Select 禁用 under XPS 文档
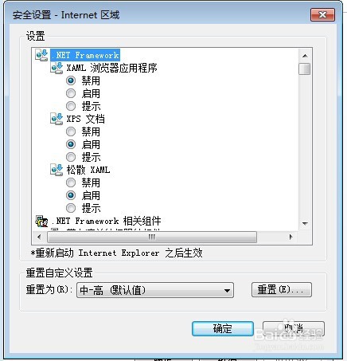 coord(71,131)
